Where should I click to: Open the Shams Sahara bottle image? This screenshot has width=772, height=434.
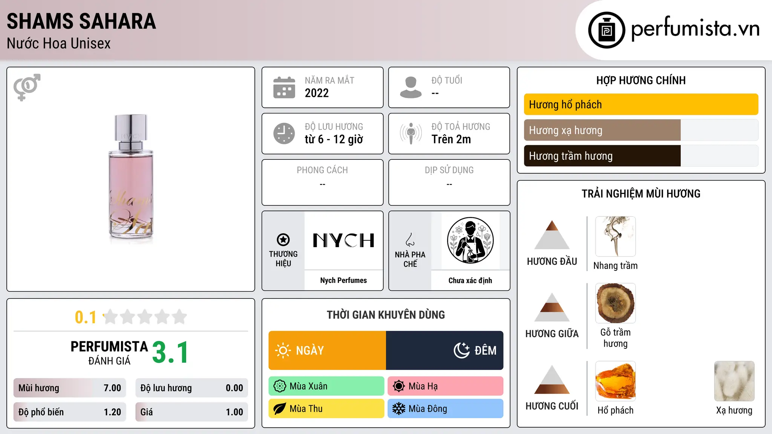point(131,179)
